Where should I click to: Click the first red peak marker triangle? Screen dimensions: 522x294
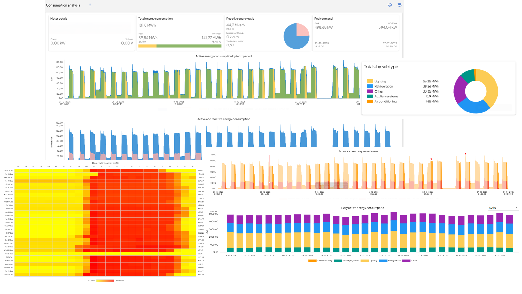point(431,159)
